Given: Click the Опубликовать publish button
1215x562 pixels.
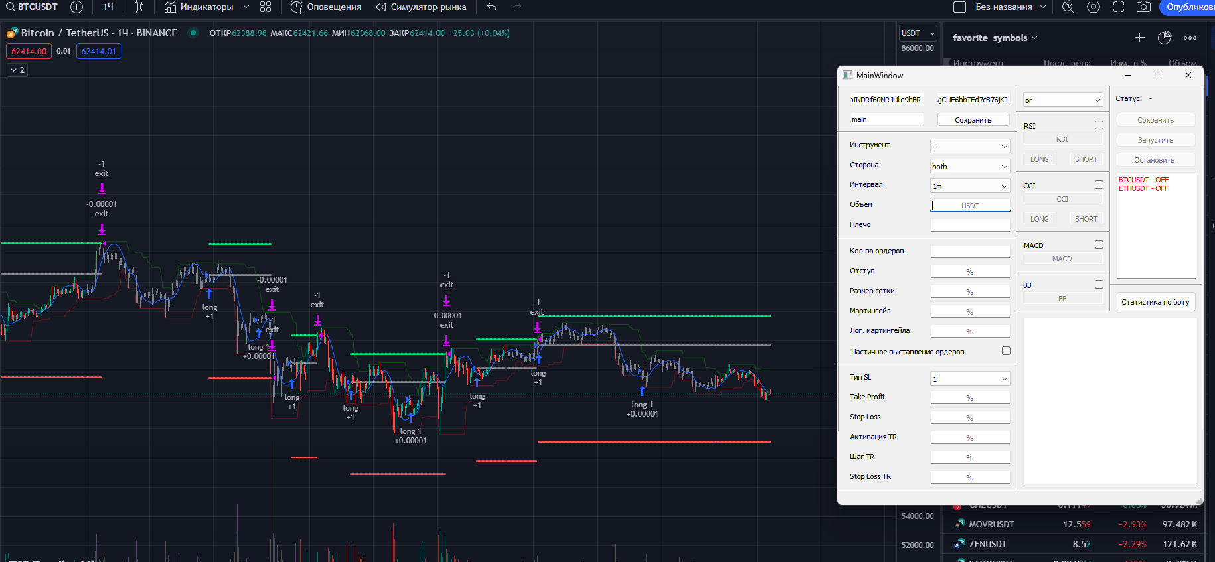Looking at the screenshot, I should click(x=1188, y=7).
